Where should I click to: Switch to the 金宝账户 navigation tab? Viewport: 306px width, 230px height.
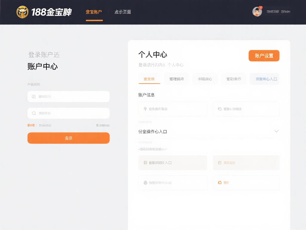coord(94,12)
